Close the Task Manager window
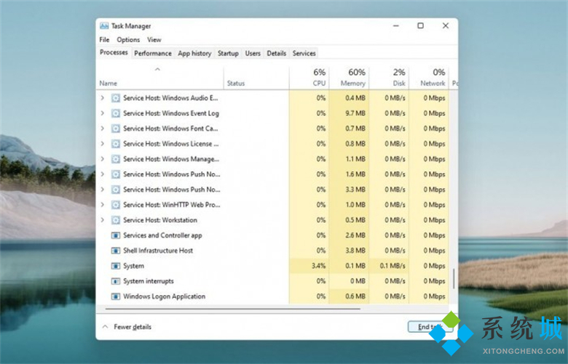 click(x=446, y=25)
